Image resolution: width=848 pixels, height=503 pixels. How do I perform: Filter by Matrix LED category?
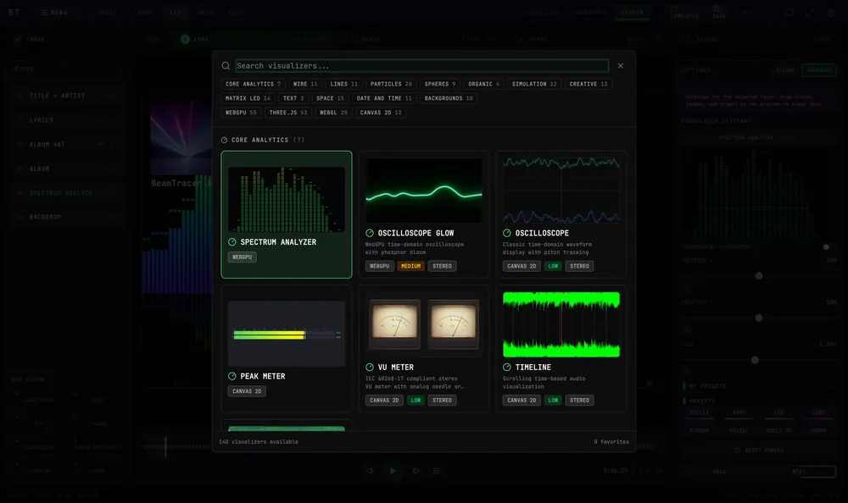248,98
